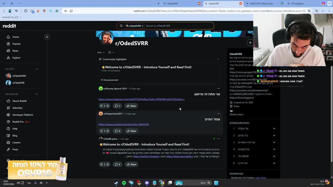
Task: Open the Help resource
Action: click(x=15, y=129)
